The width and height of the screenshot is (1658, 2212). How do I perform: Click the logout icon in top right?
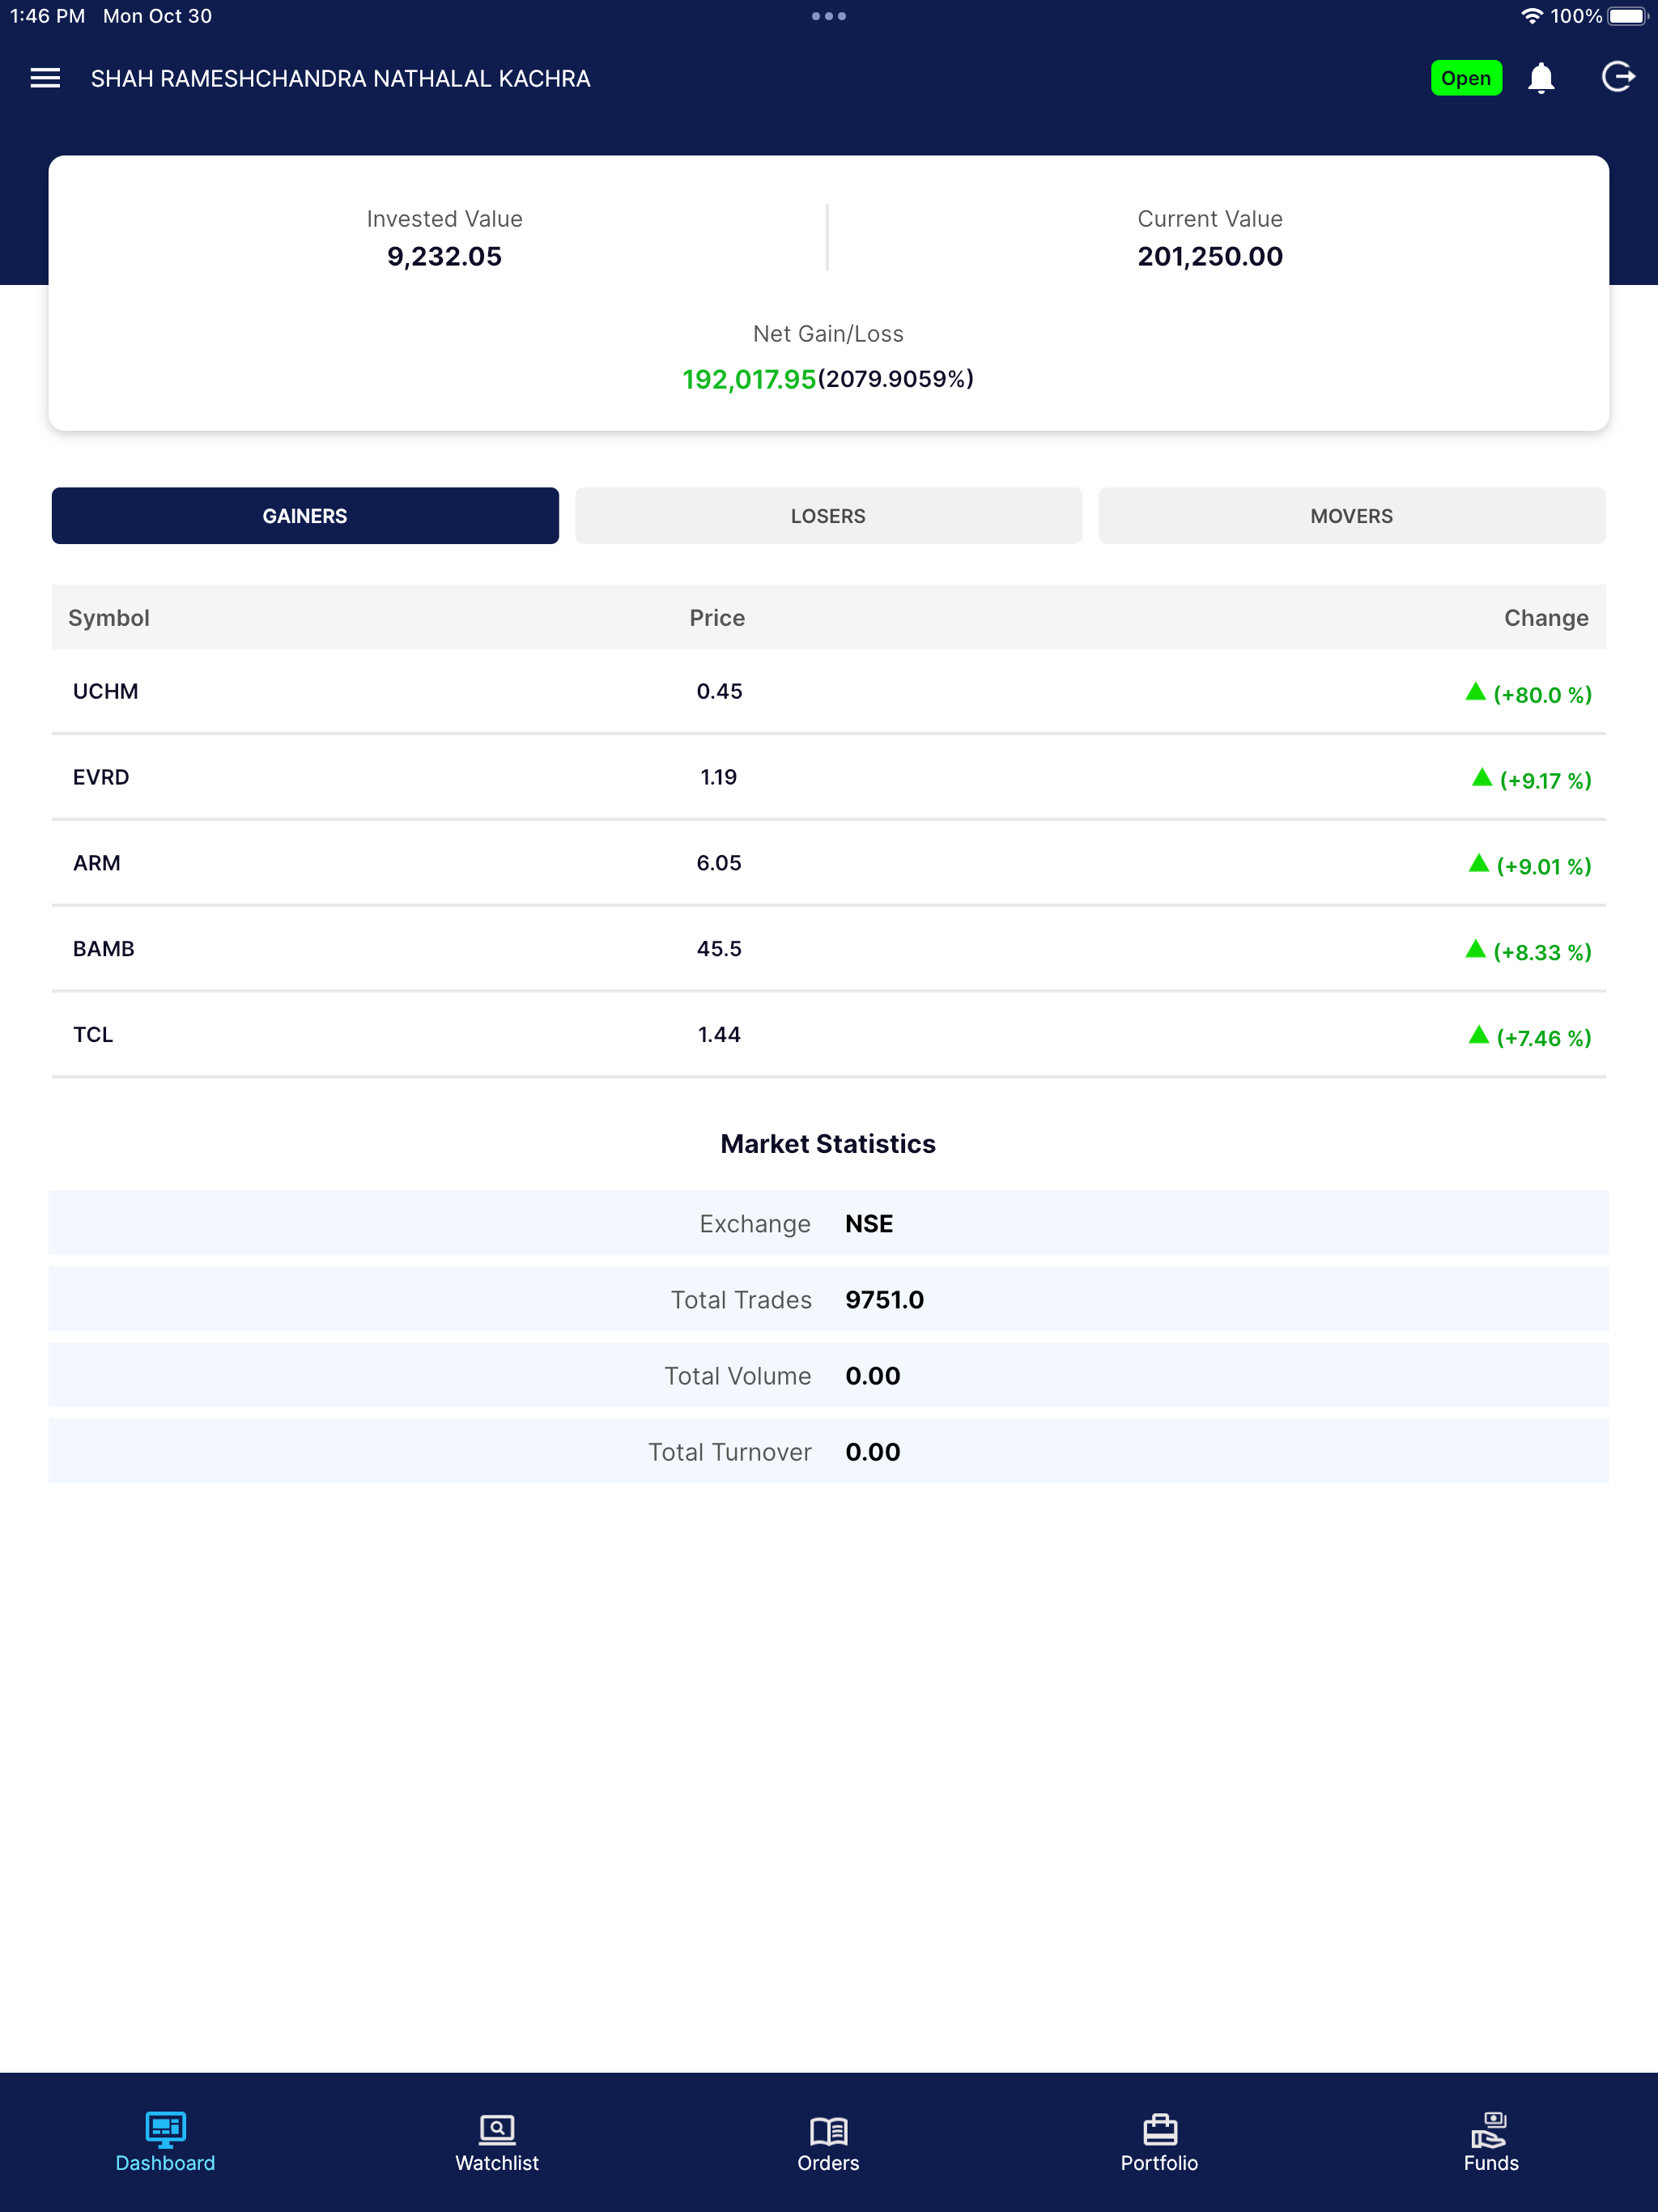tap(1618, 78)
